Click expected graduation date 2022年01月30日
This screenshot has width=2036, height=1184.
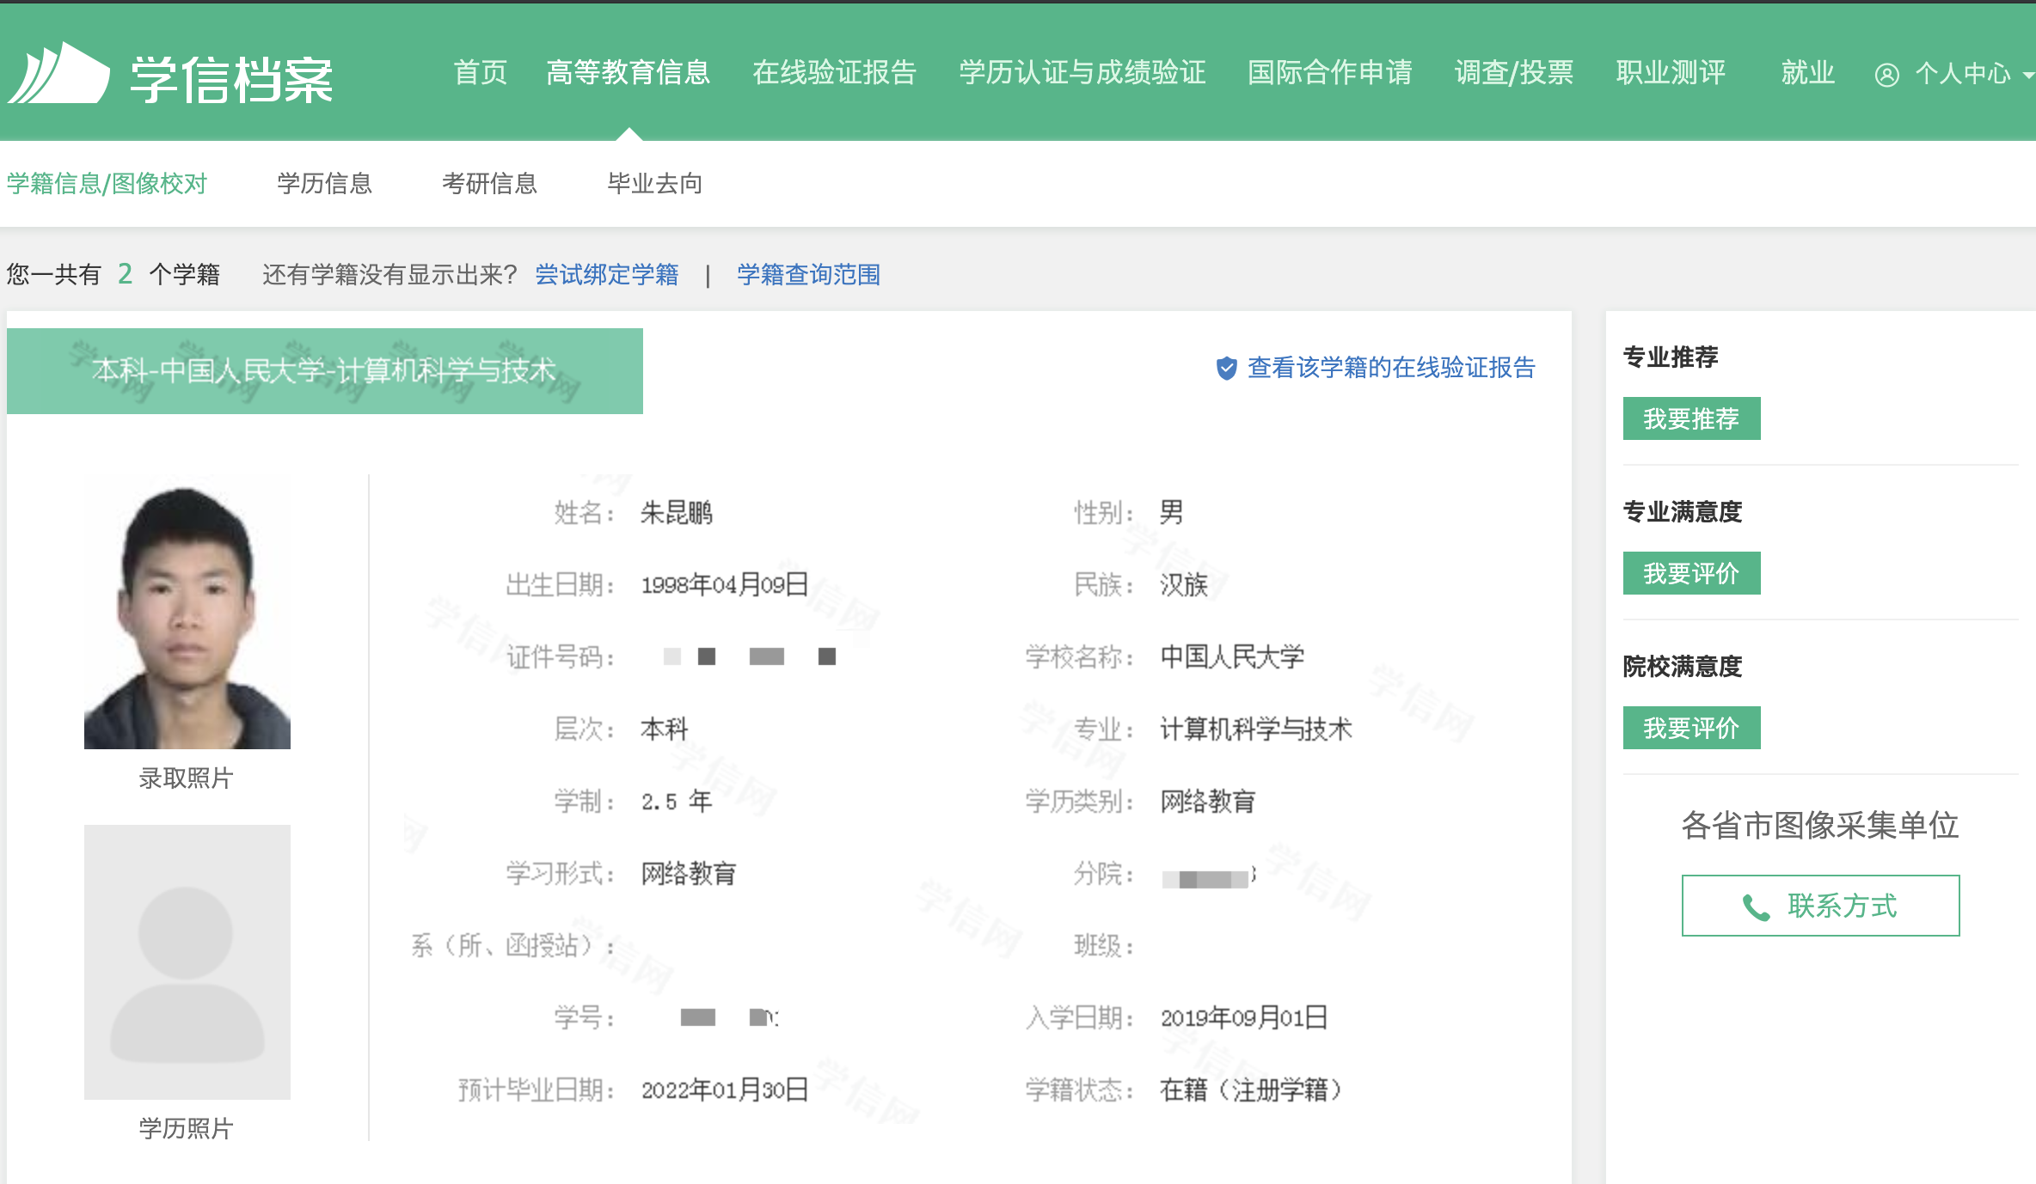(x=725, y=1090)
